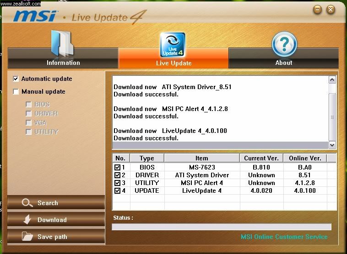Screen dimensions: 347x254
Task: Uncheck row 4 LiveUpdate 4
Action: 117,190
